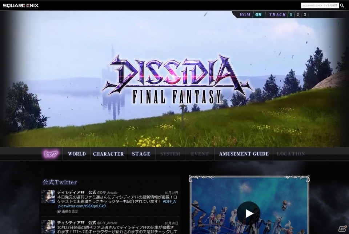Open @DFF_Arcade handle on the 10月20日 tweet
349x234 pixels.
107,223
